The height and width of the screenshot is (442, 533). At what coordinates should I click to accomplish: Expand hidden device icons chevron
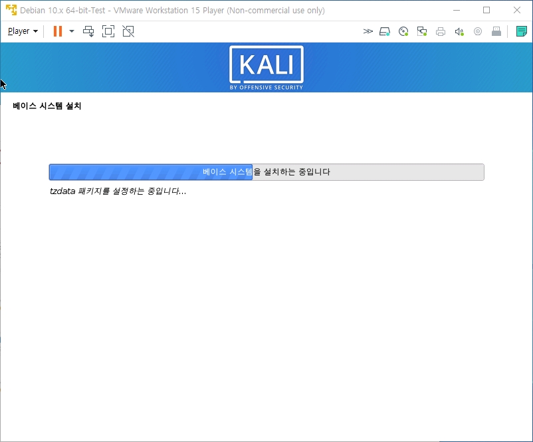point(368,31)
